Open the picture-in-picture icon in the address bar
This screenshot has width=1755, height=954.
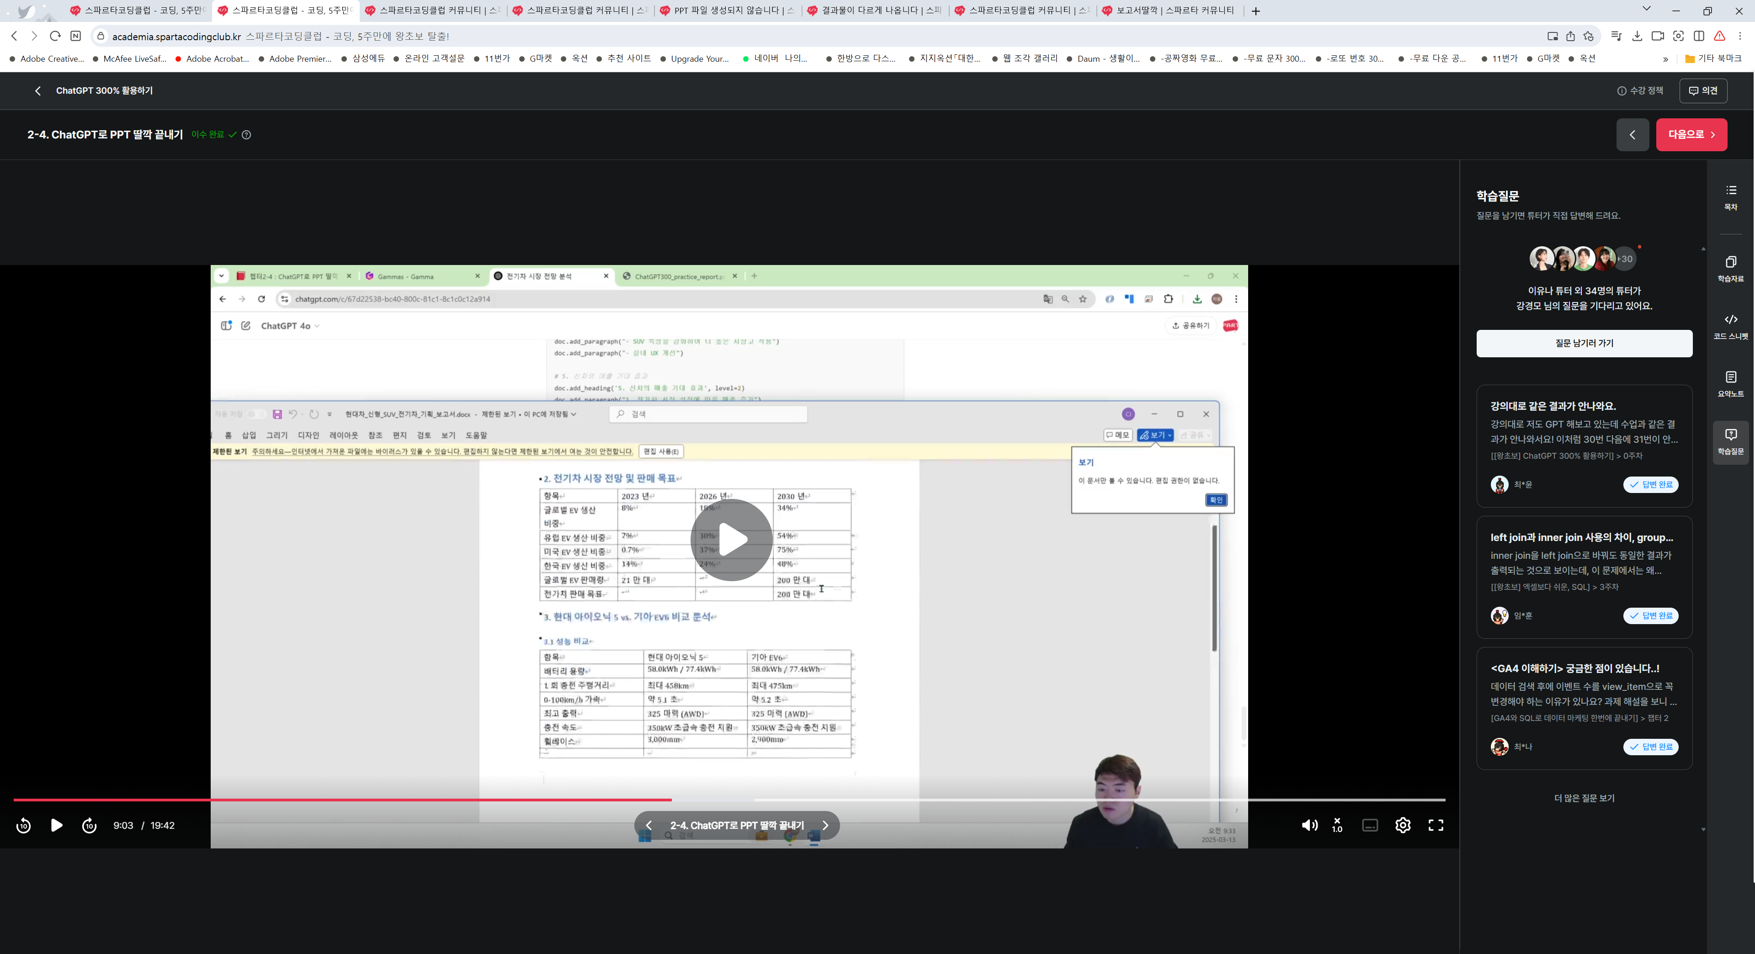point(1553,36)
